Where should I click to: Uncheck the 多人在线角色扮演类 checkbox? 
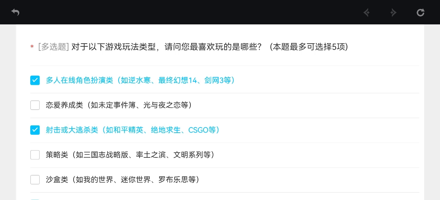(x=35, y=80)
